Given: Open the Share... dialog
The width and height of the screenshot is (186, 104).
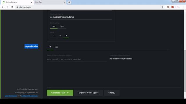Looking at the screenshot, I should pyautogui.click(x=112, y=93).
